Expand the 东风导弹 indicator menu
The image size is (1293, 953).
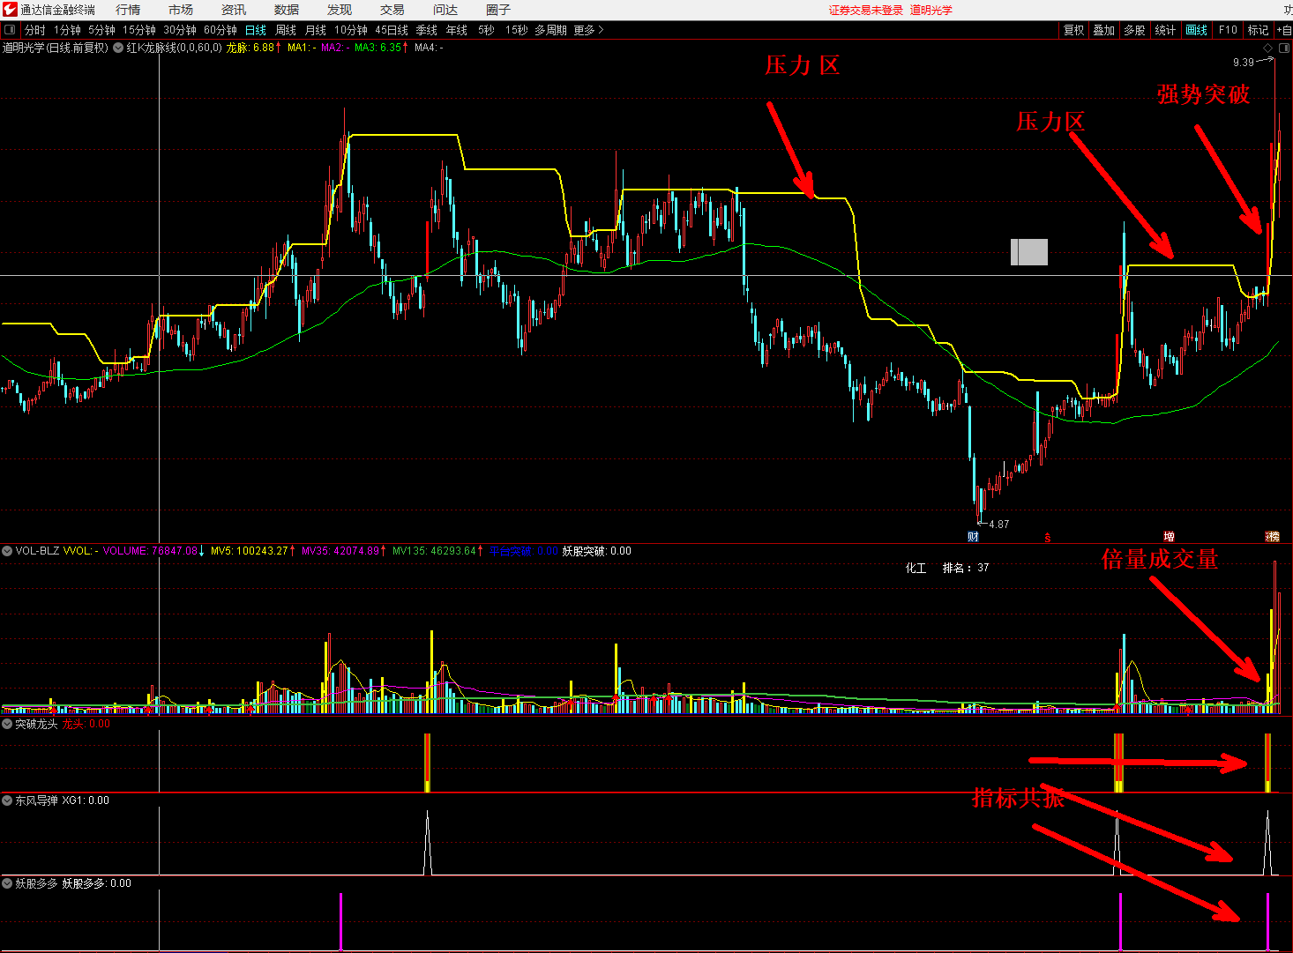(7, 800)
